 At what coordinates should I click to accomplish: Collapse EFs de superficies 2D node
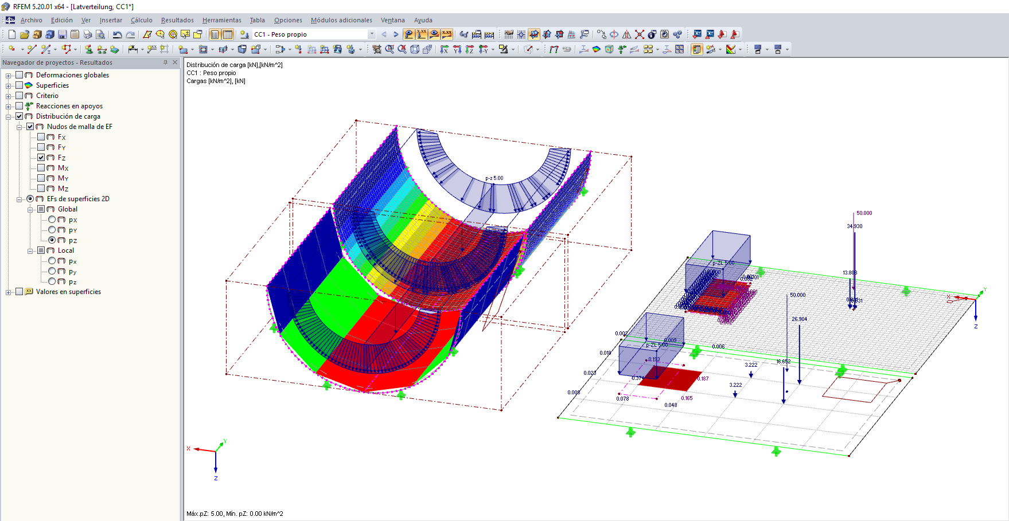pyautogui.click(x=20, y=199)
